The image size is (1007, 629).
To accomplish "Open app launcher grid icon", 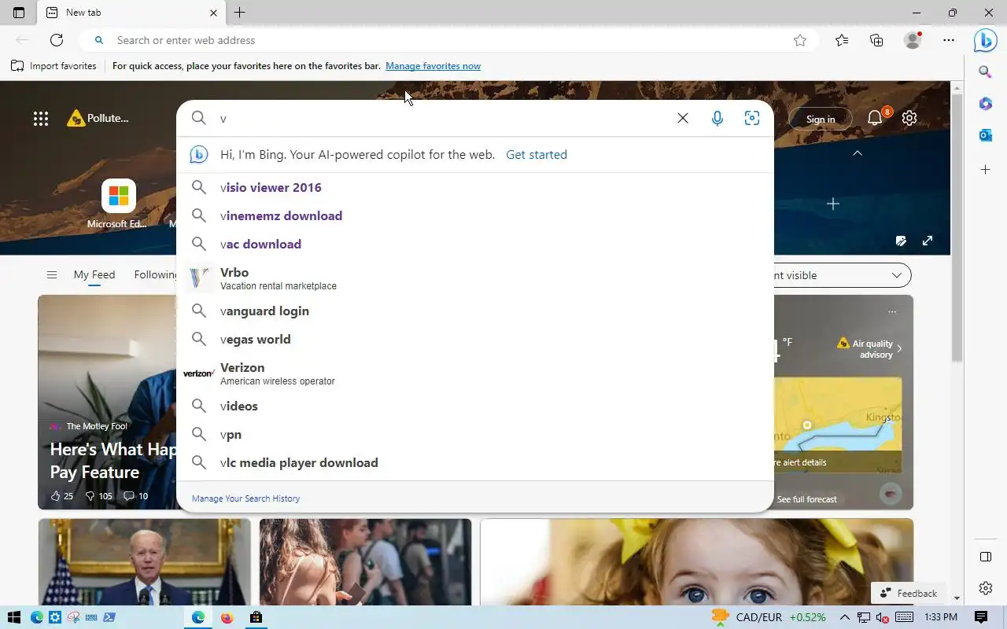I will point(41,119).
